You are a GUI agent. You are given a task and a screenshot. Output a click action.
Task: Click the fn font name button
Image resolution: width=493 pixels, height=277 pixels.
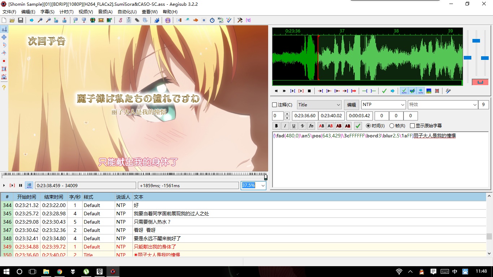[x=311, y=126]
